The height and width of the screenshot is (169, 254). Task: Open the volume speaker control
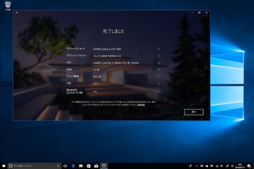pyautogui.click(x=222, y=166)
